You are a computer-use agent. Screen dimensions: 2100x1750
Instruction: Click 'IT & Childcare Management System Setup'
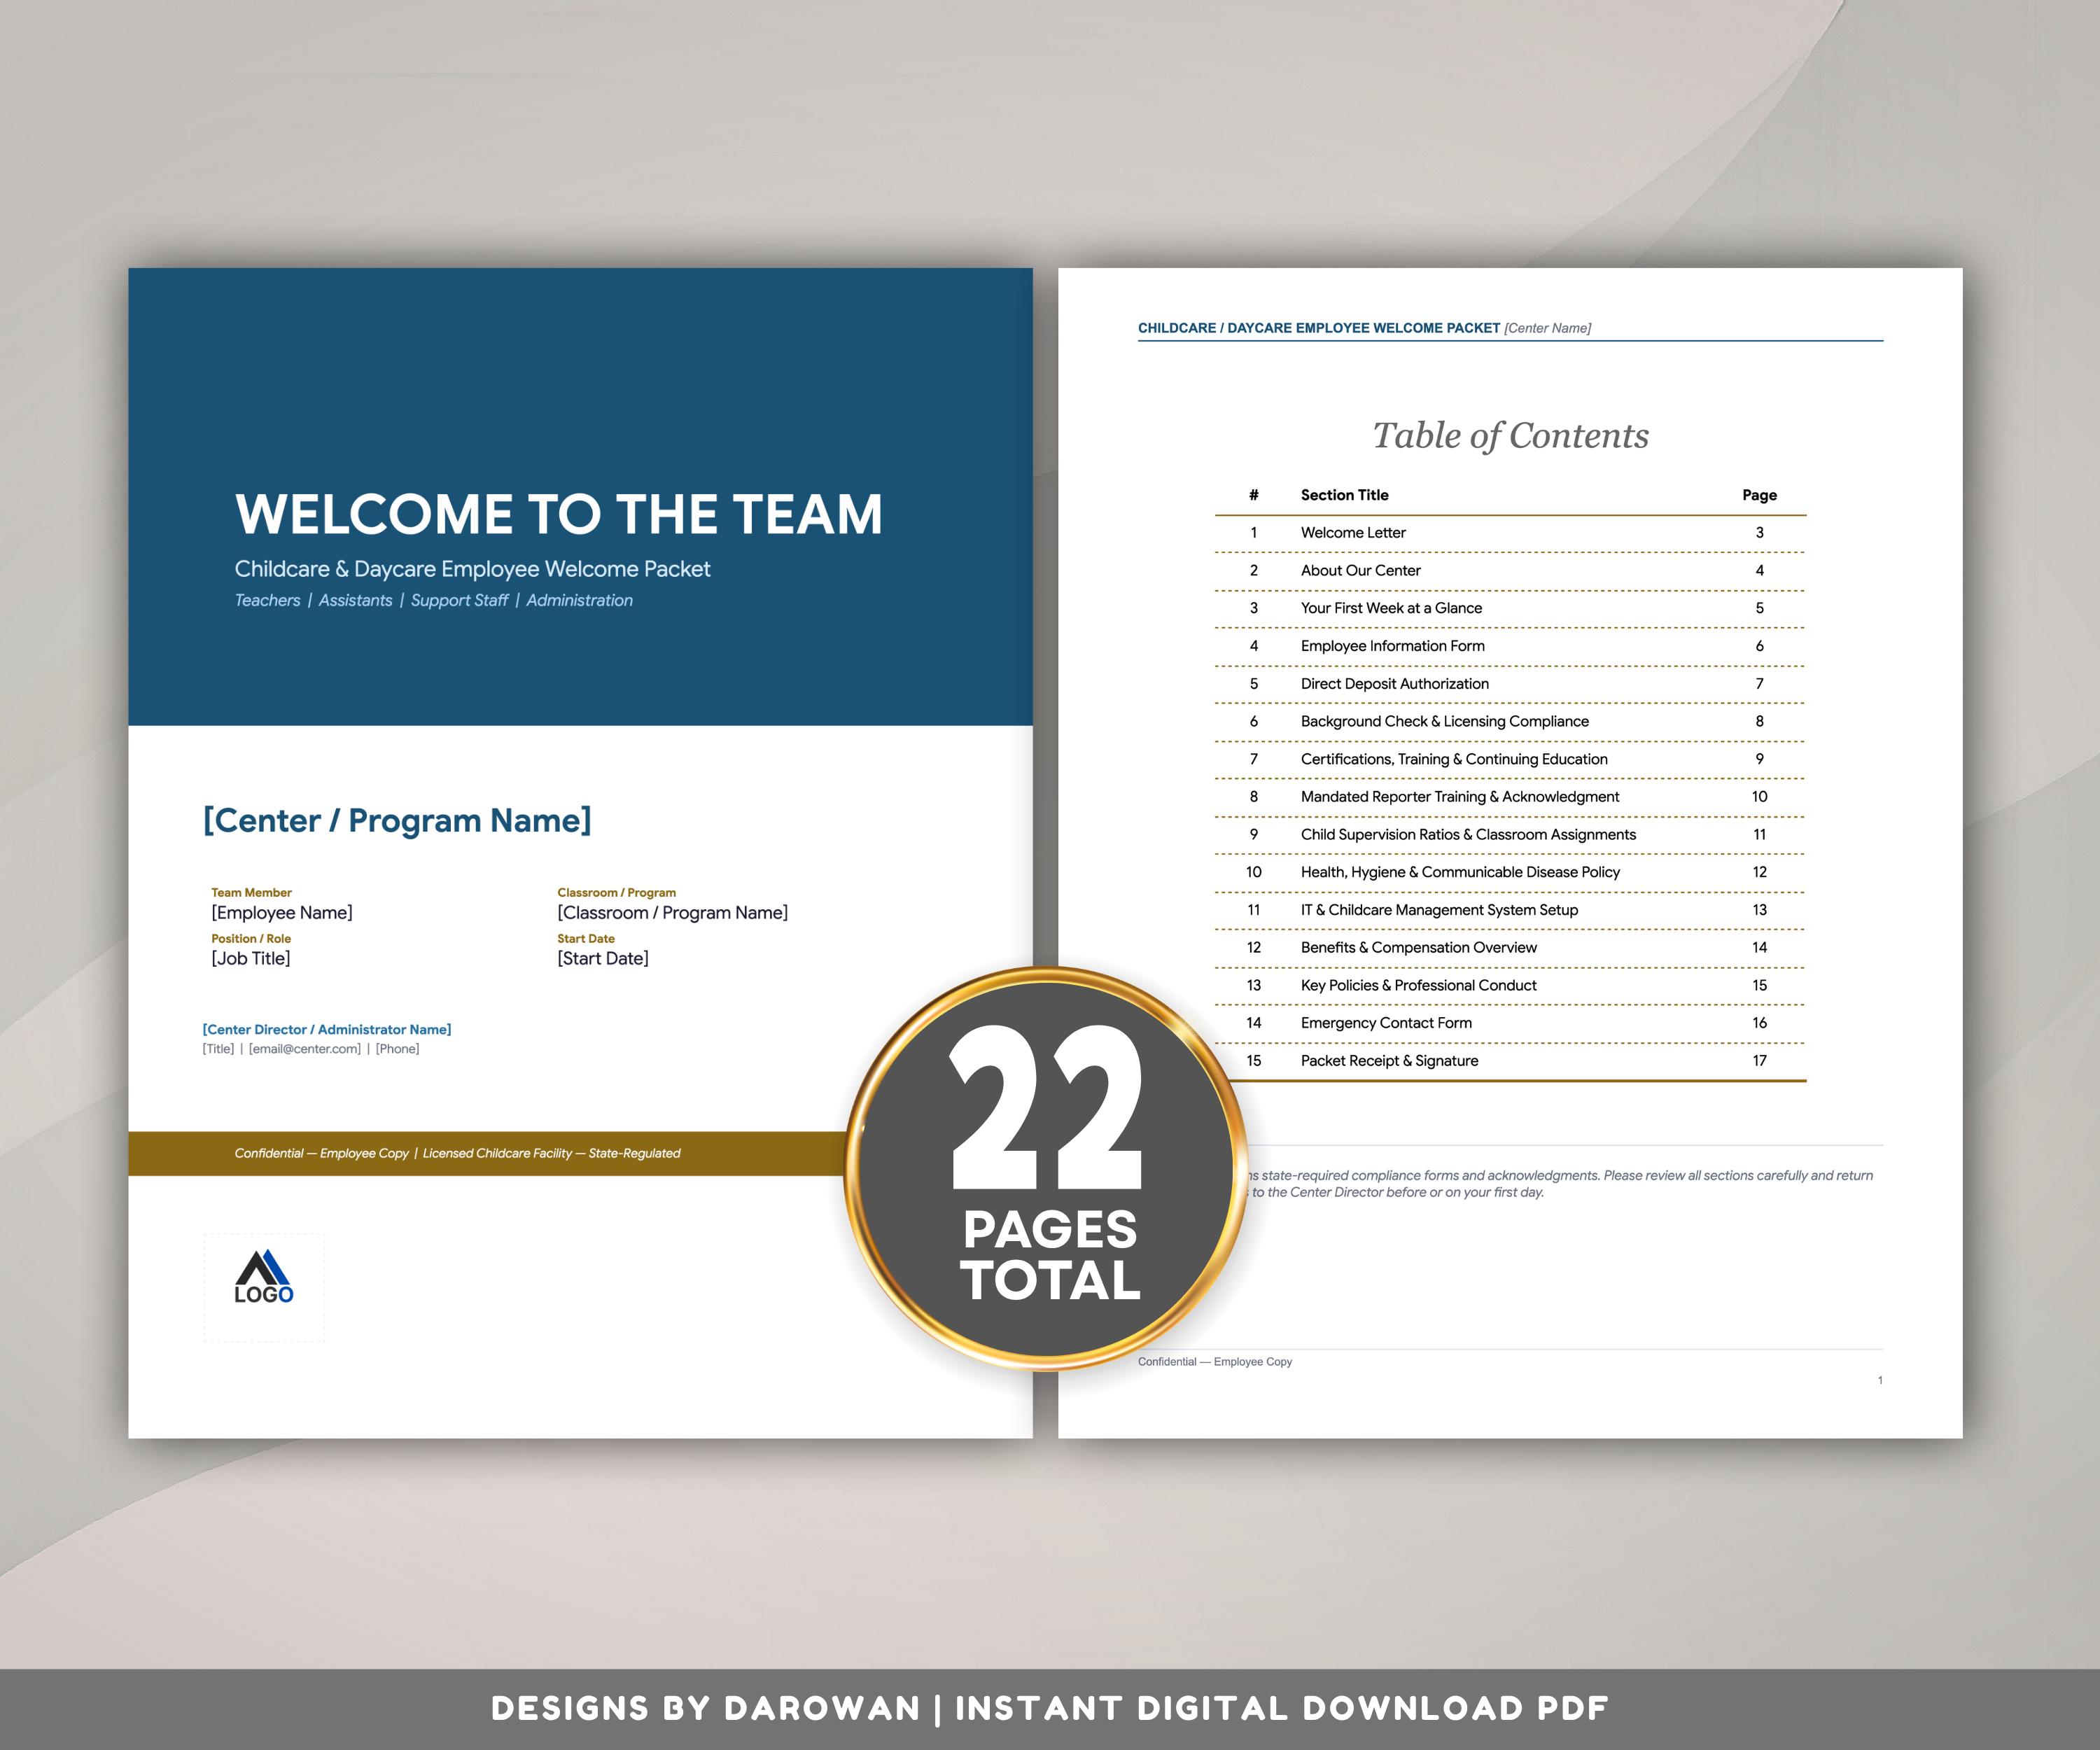1439,910
